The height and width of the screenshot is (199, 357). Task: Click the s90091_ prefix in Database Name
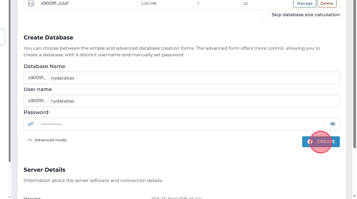pos(37,78)
